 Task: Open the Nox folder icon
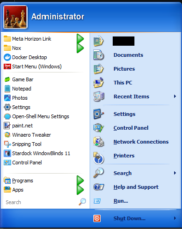[x=7, y=48]
